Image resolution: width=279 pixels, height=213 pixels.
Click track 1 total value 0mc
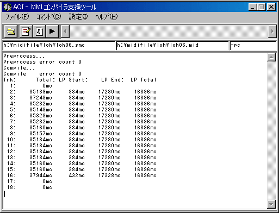[x=47, y=86]
